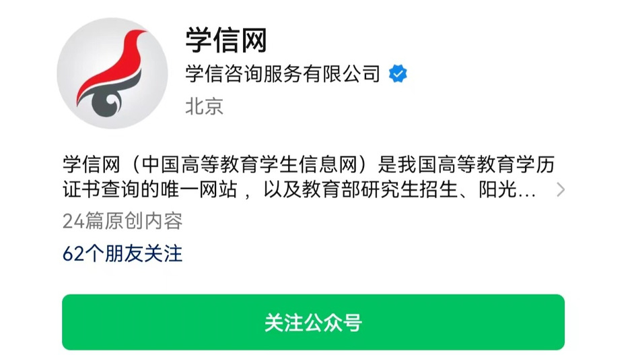Click the 北京 location label
This screenshot has width=632, height=355.
[x=205, y=106]
